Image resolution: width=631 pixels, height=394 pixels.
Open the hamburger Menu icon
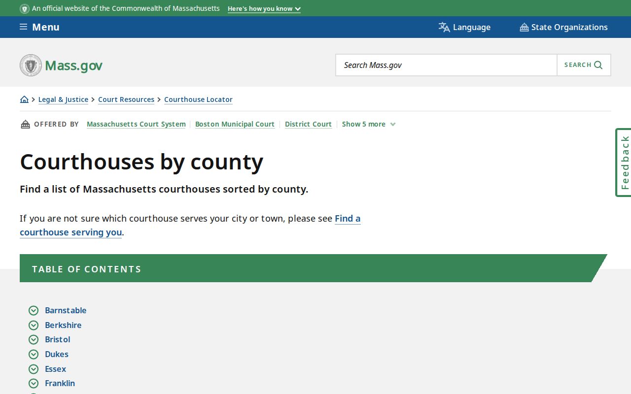[23, 27]
